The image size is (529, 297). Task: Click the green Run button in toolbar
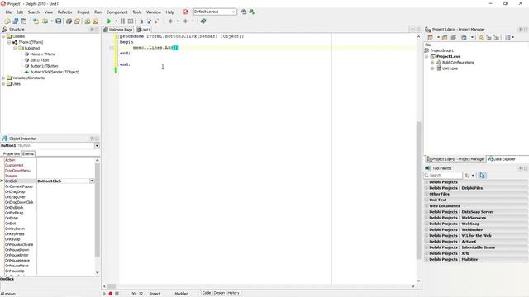click(109, 21)
